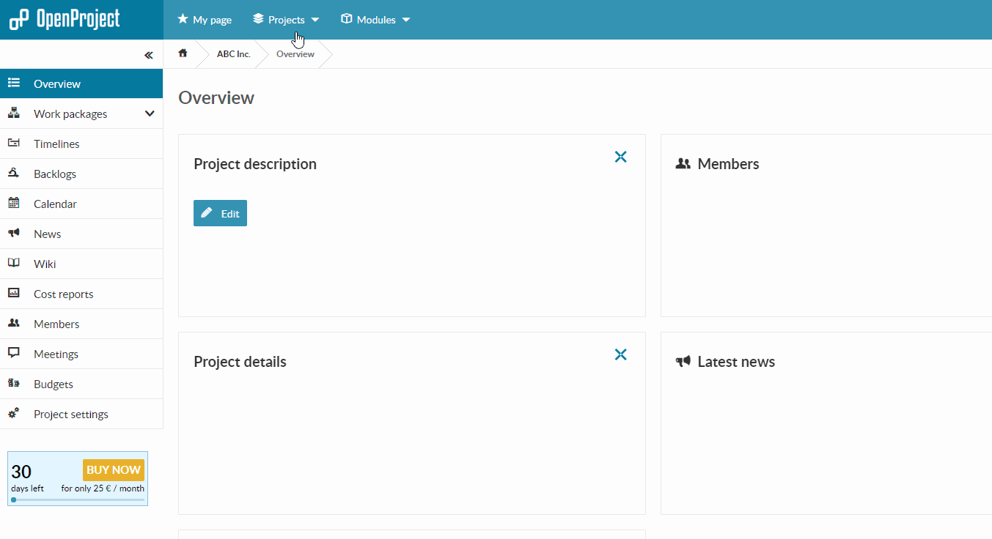
Task: Close the Project description widget
Action: (620, 157)
